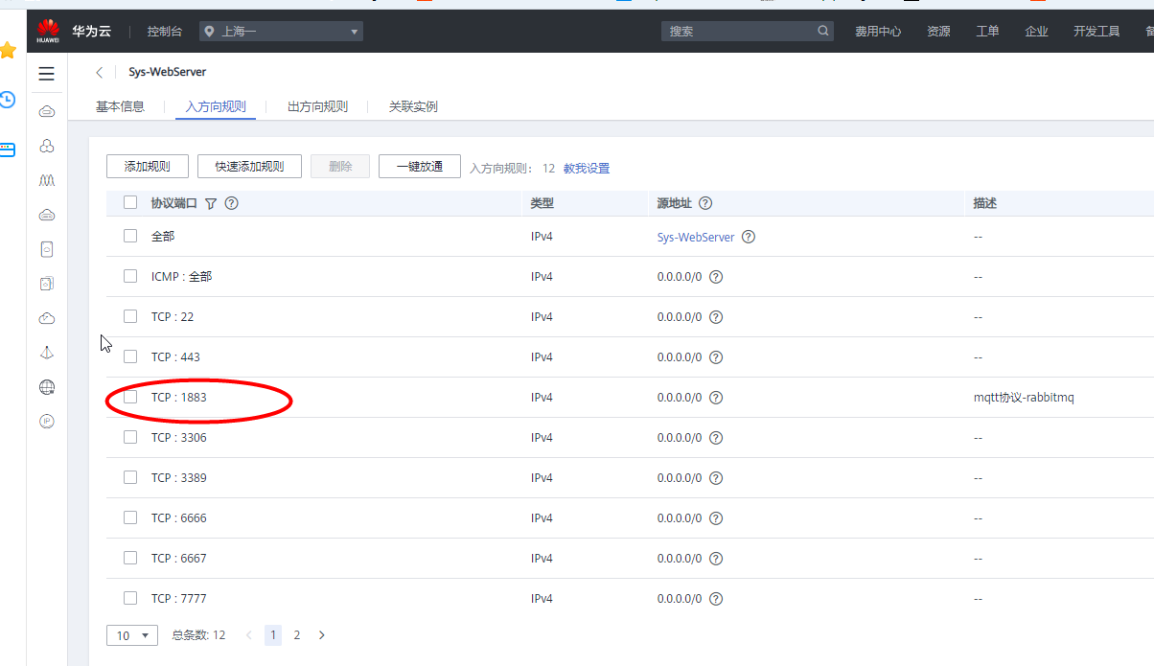Check the ICMP : 全部 row checkbox
The width and height of the screenshot is (1154, 666).
[x=130, y=276]
